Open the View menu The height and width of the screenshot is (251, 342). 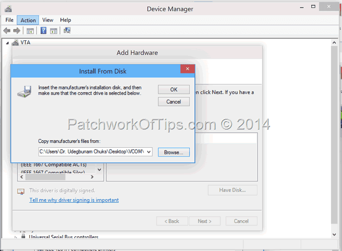point(48,20)
